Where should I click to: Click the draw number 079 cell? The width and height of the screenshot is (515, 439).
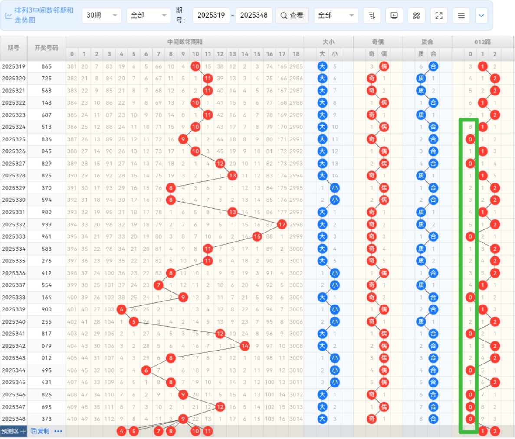(46, 346)
